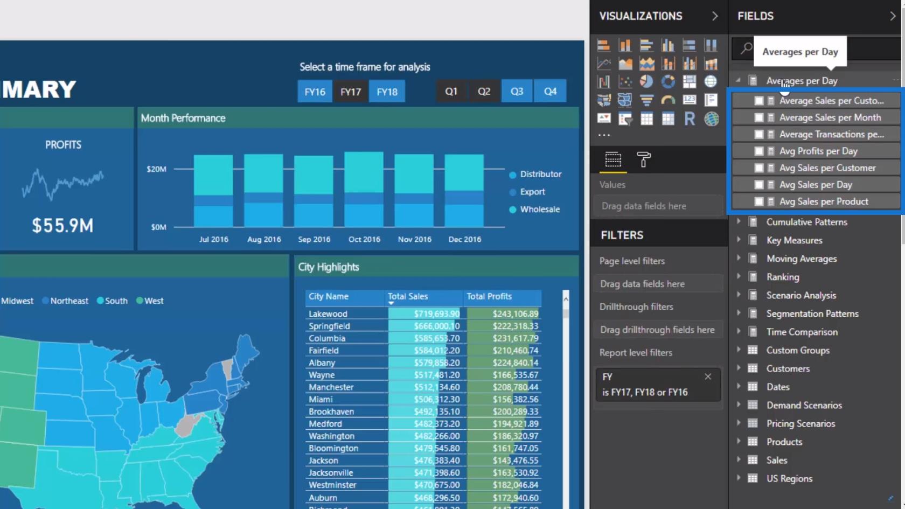Image resolution: width=905 pixels, height=509 pixels.
Task: Remove the FY report level filter
Action: [x=708, y=376]
